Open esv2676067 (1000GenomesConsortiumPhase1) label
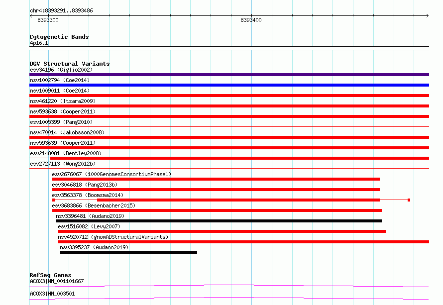This screenshot has width=443, height=305. coord(111,174)
